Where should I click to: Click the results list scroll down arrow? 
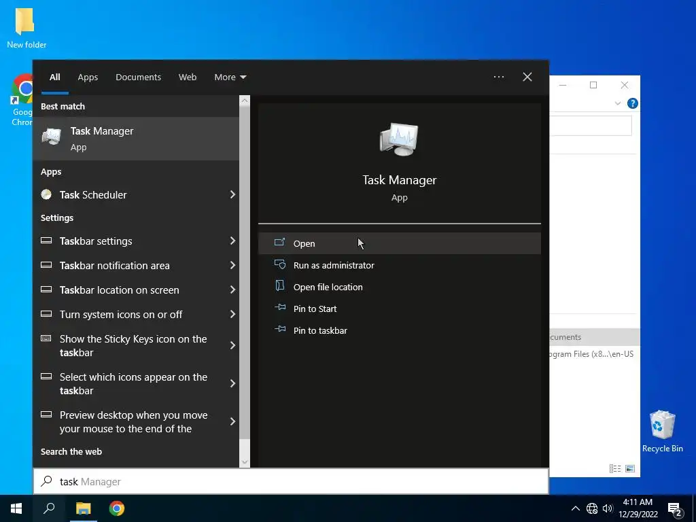pos(245,462)
